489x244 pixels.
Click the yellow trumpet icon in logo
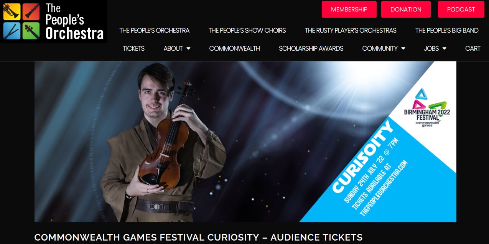12,12
